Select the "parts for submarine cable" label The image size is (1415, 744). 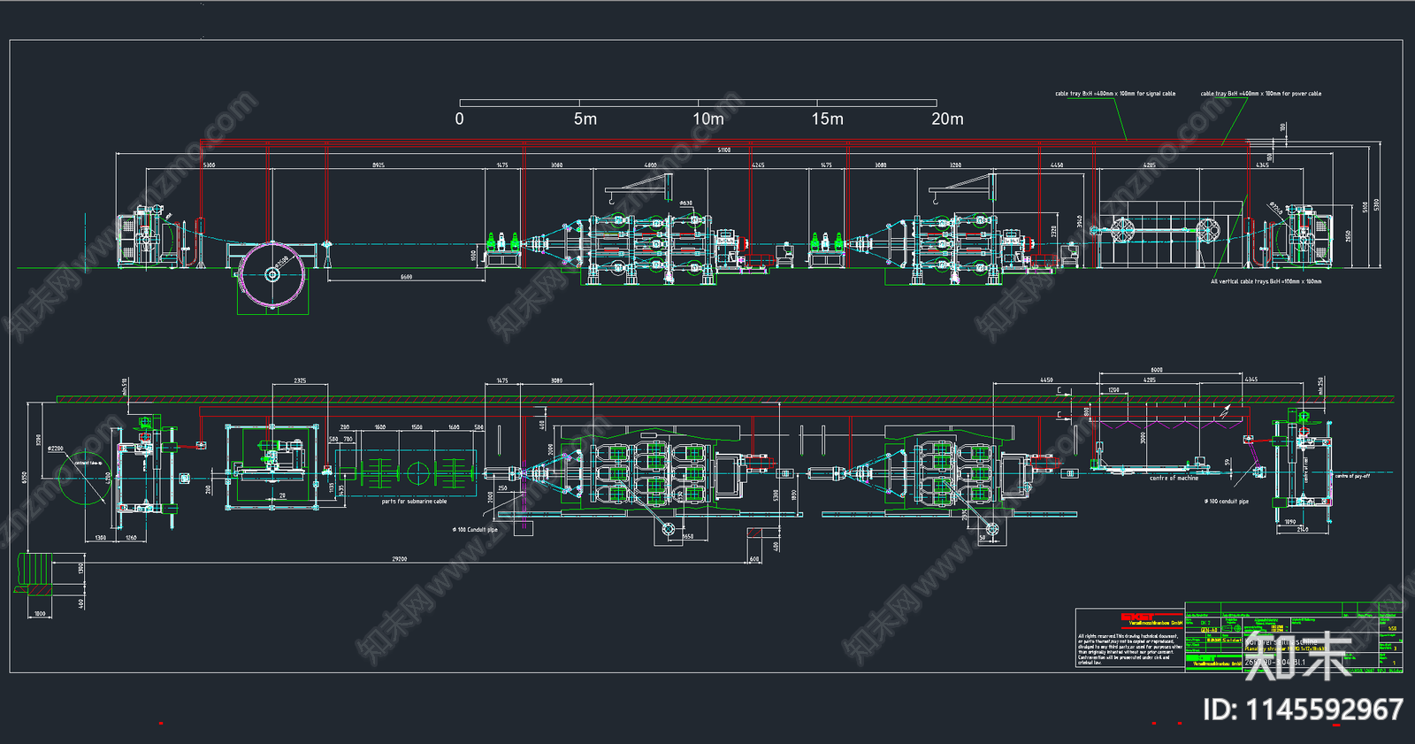tap(414, 502)
